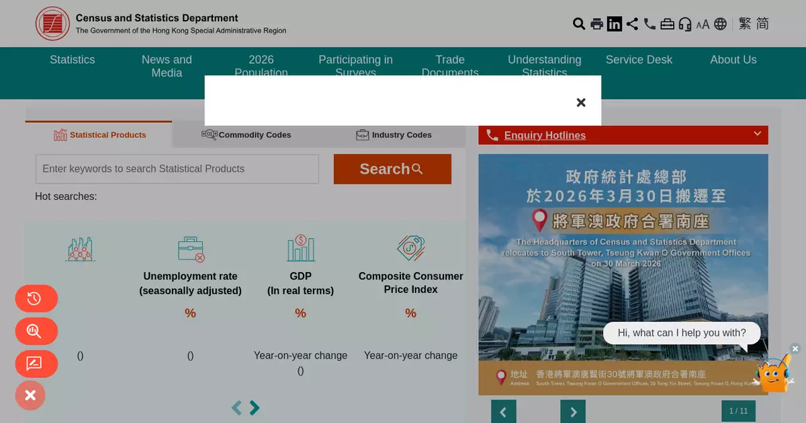
Task: Expand the Enquiry Hotlines panel chevron
Action: pyautogui.click(x=757, y=134)
